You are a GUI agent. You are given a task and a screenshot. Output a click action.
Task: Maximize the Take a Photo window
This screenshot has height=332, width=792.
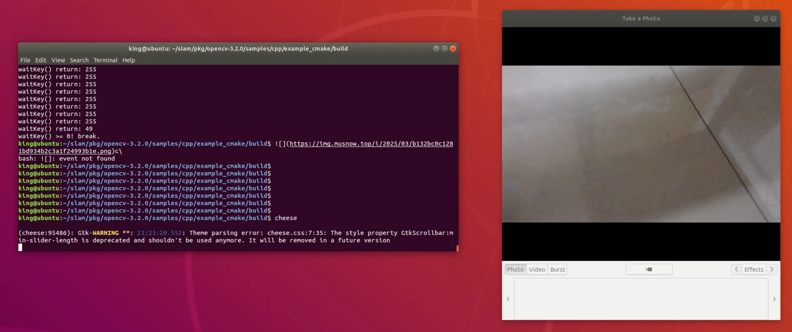pyautogui.click(x=765, y=18)
